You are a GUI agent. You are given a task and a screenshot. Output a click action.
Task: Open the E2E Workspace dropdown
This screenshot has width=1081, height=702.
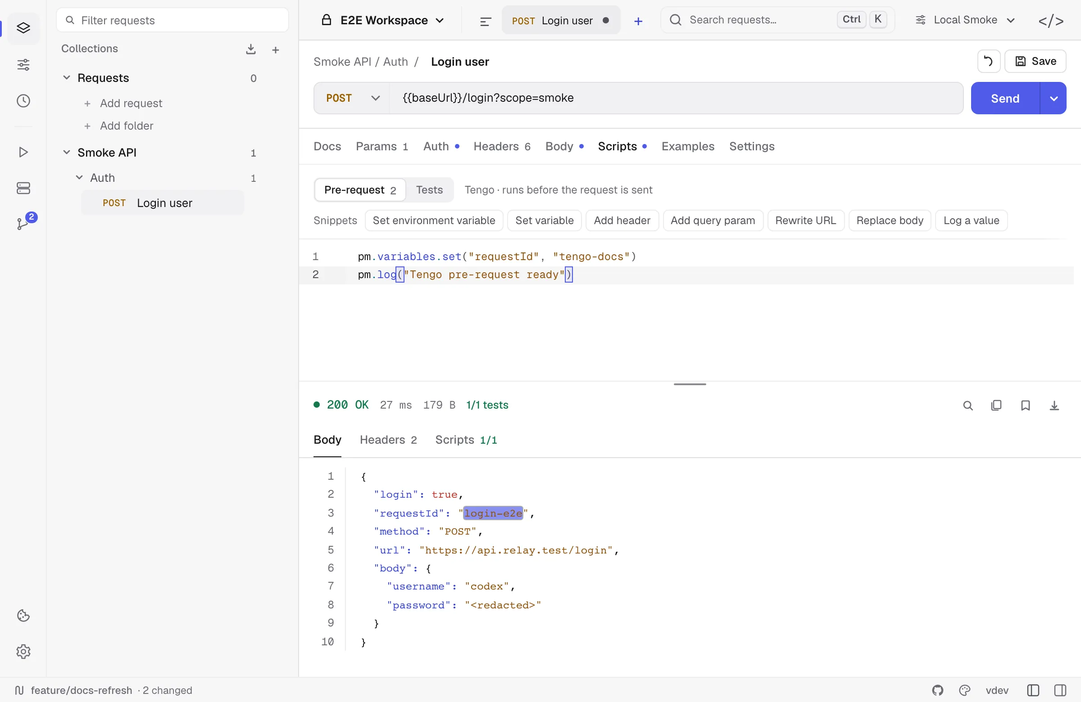pos(382,20)
